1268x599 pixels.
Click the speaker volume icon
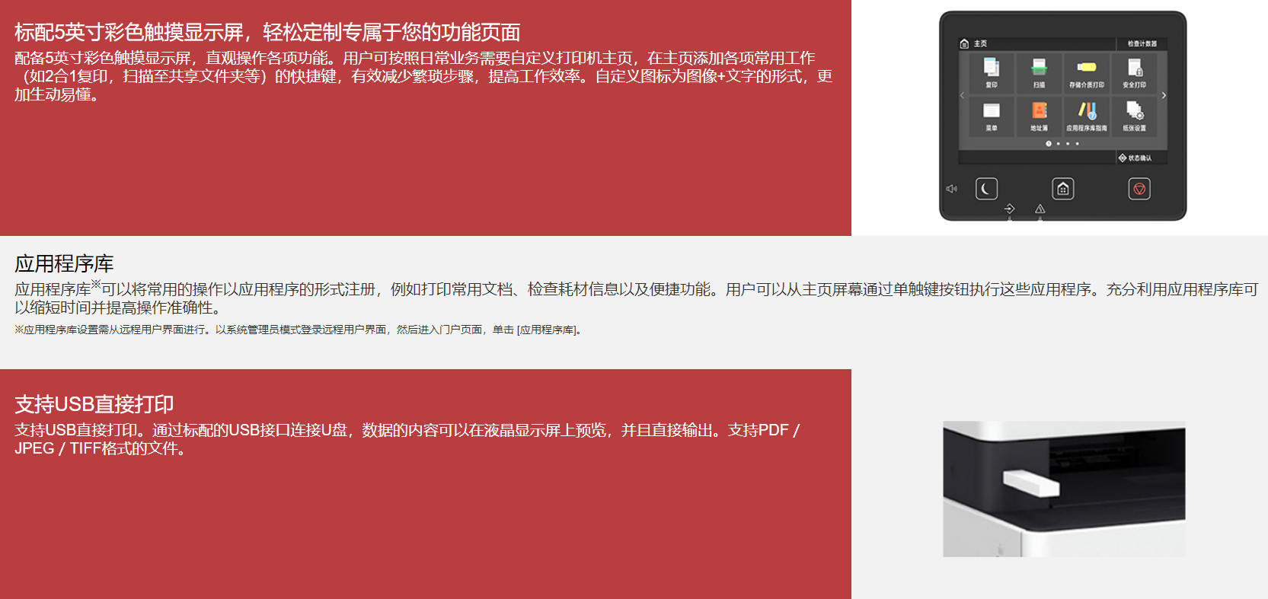point(951,189)
